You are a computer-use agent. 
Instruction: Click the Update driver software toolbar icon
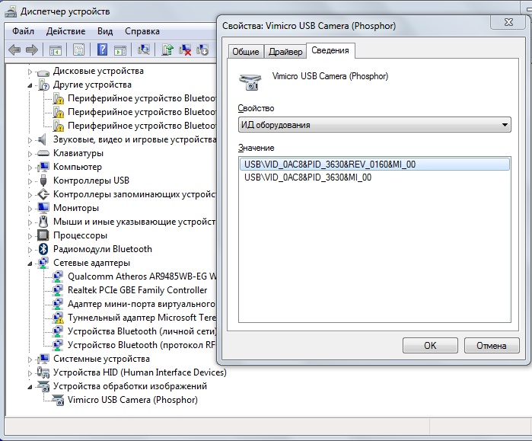click(x=167, y=50)
